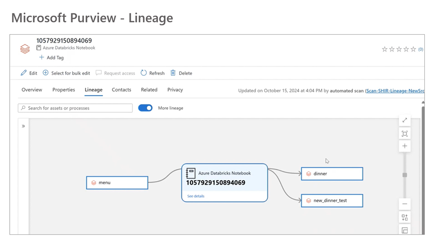434x244 pixels.
Task: Select the dinner lineage node
Action: click(x=332, y=174)
